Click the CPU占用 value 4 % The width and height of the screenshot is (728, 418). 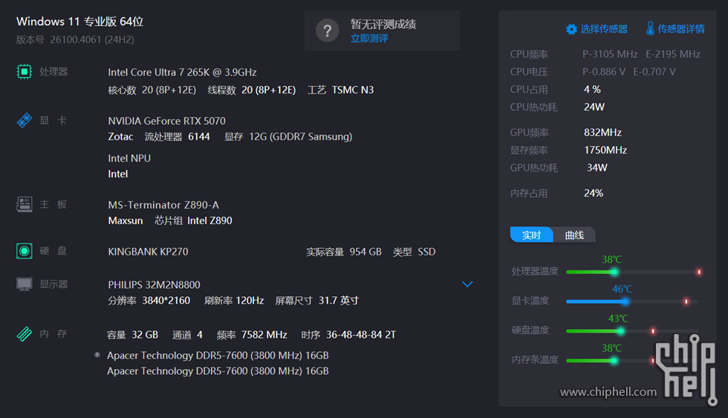click(593, 90)
